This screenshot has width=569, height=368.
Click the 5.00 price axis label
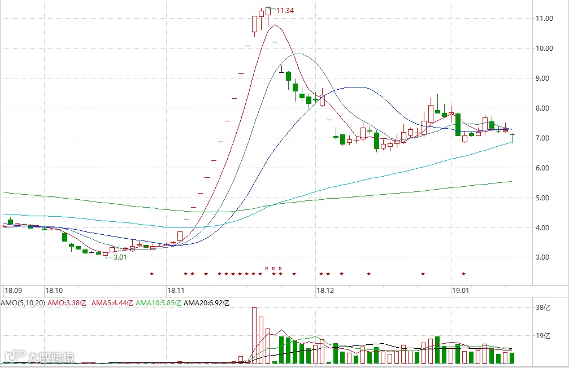(x=542, y=198)
